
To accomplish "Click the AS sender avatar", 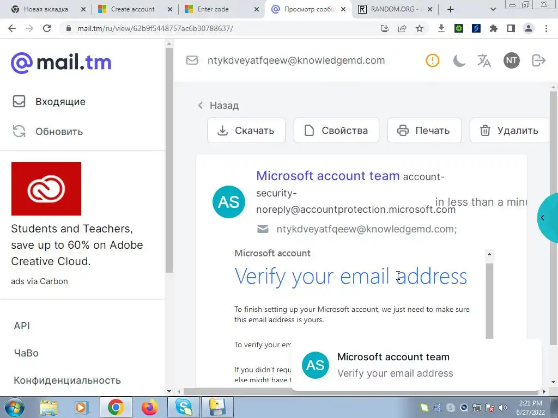I will coord(229,201).
